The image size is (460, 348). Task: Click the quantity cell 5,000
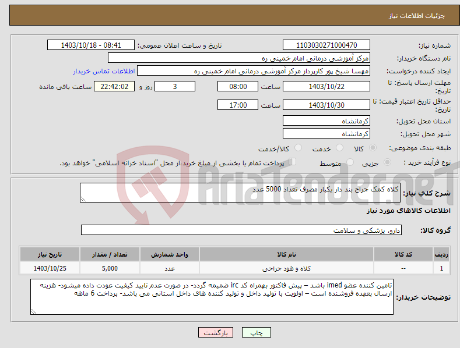pyautogui.click(x=110, y=268)
